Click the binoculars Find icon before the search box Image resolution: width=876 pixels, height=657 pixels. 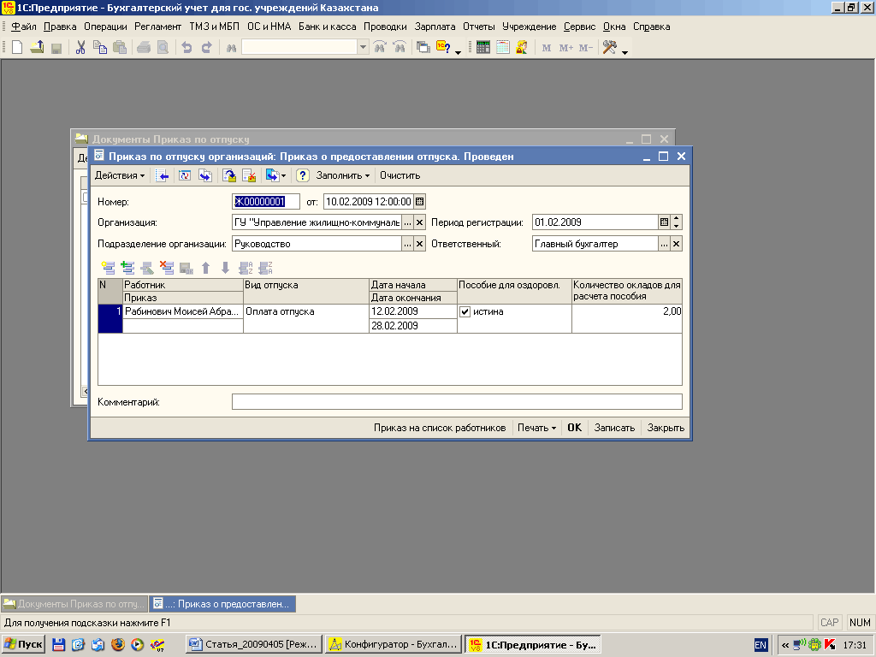(x=231, y=48)
